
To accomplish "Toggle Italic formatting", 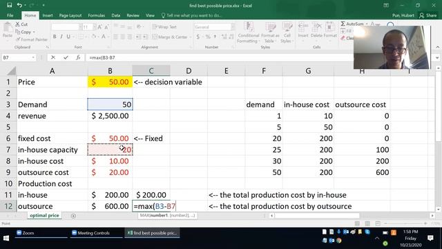I will 61,37.
